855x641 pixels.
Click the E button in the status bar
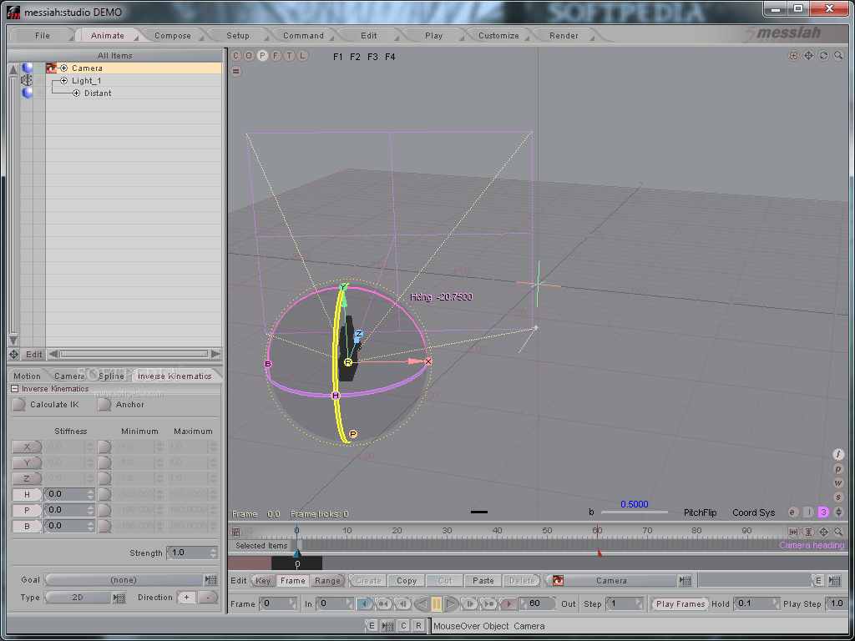pyautogui.click(x=372, y=626)
